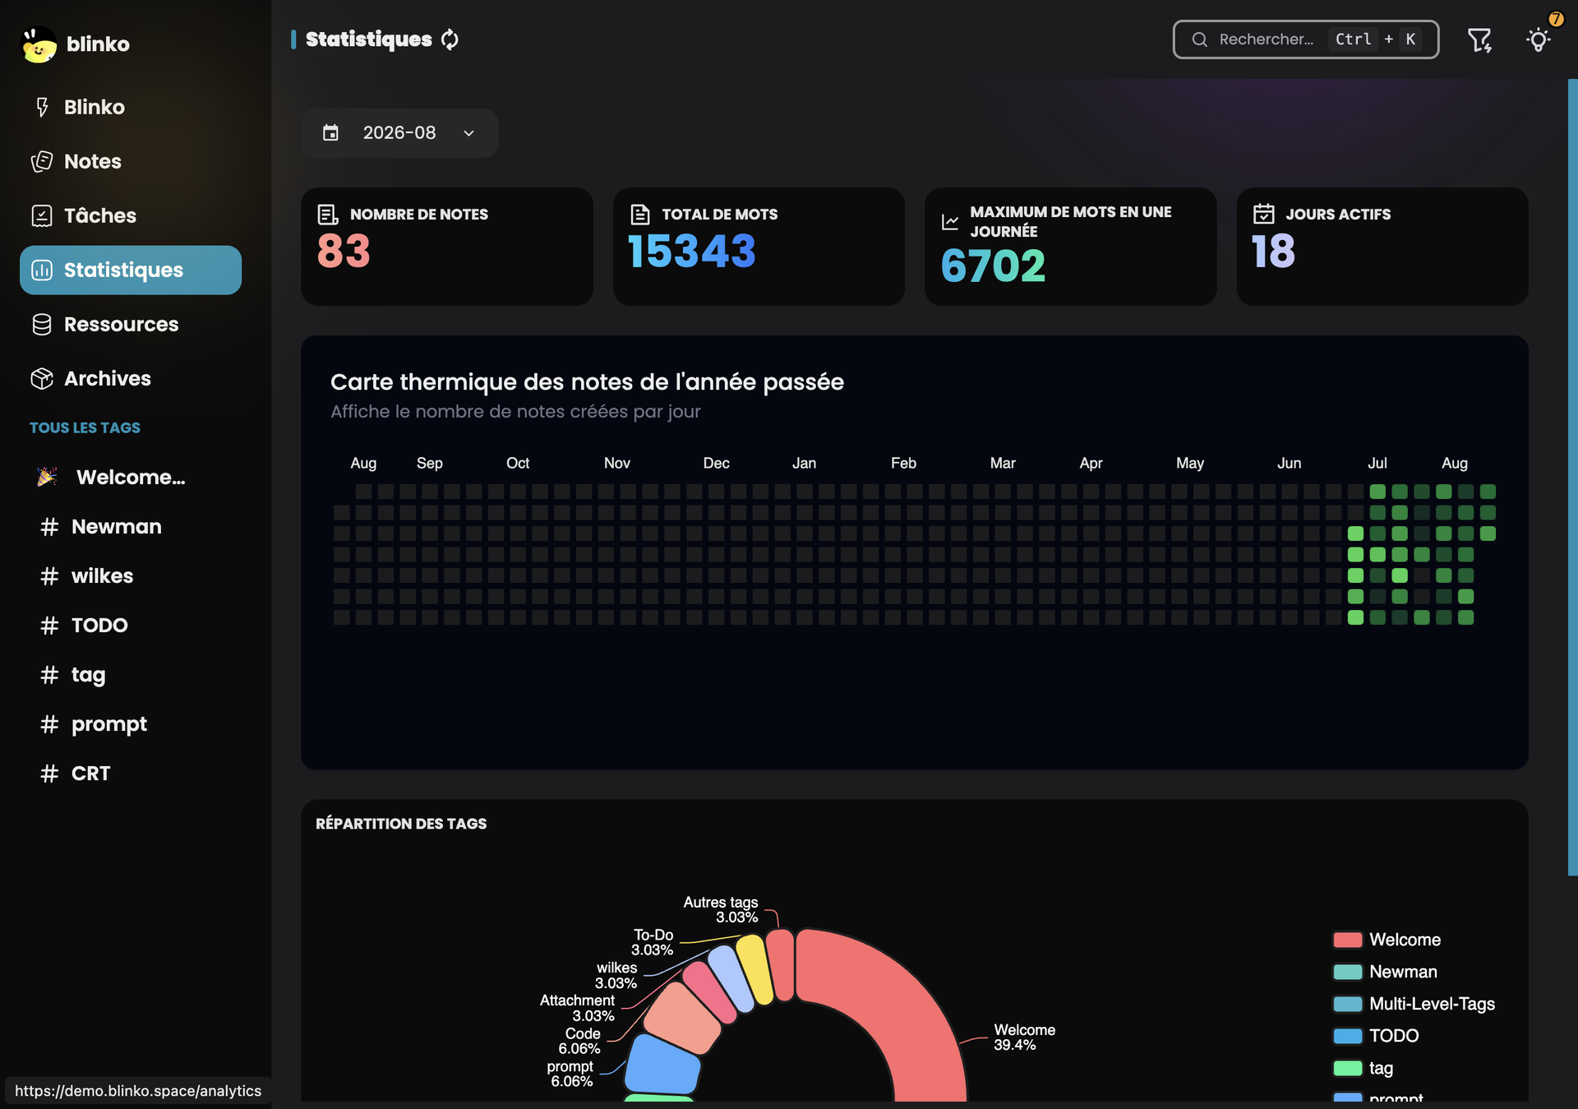Click the Ctrl shortcut key hint

click(x=1353, y=39)
